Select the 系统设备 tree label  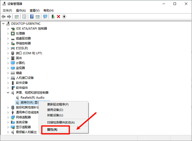point(22,122)
